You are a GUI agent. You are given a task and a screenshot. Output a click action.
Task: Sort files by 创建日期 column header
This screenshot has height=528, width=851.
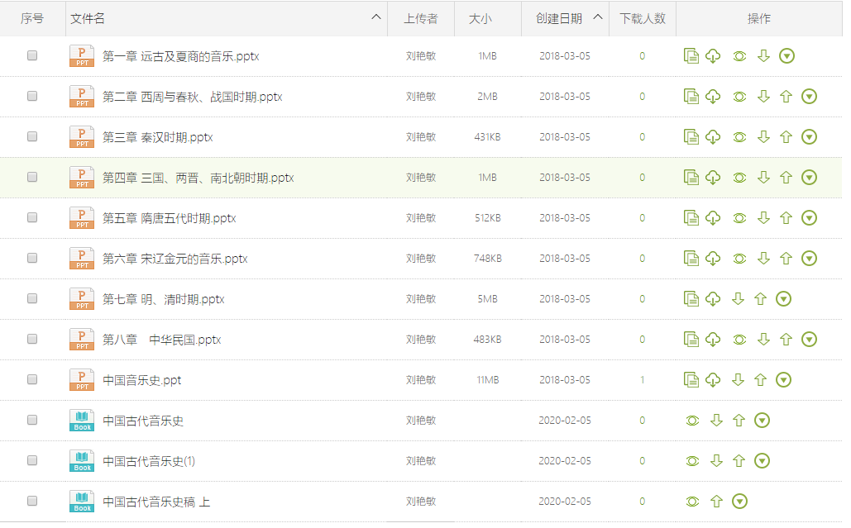559,18
